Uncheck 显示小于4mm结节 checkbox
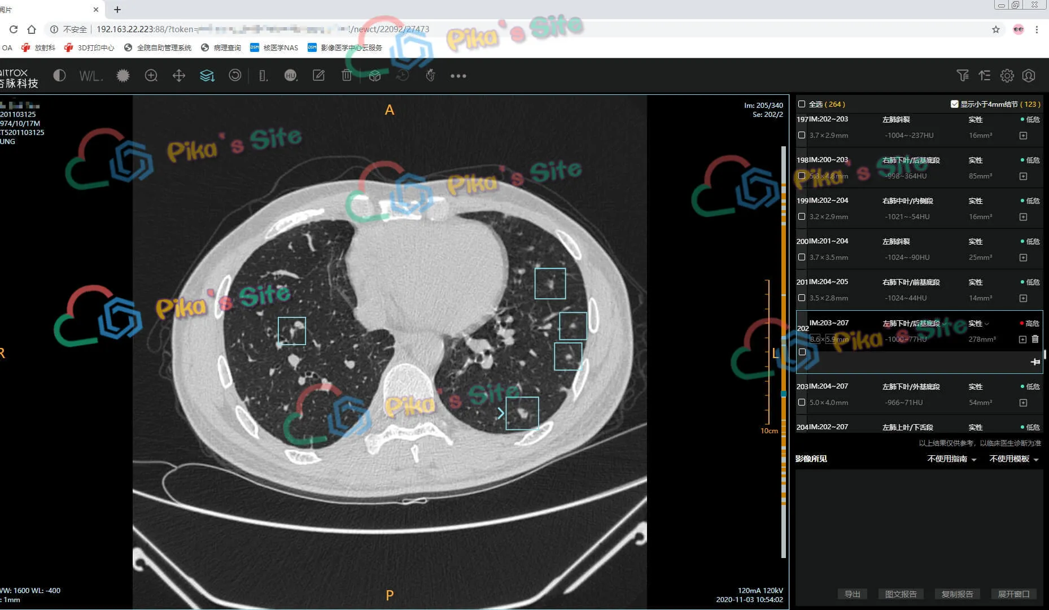Screen dimensions: 1049x610 pos(954,104)
